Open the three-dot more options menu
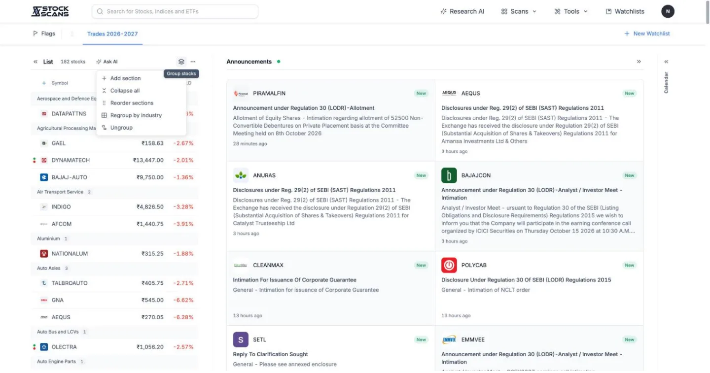 (193, 62)
